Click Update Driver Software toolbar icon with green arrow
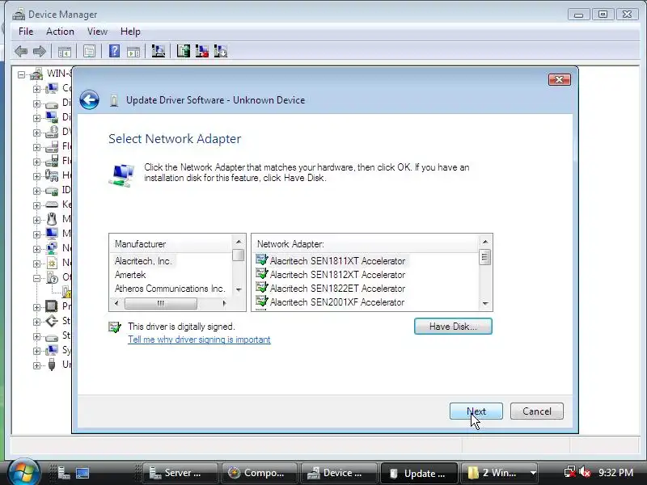Image resolution: width=647 pixels, height=485 pixels. [184, 51]
